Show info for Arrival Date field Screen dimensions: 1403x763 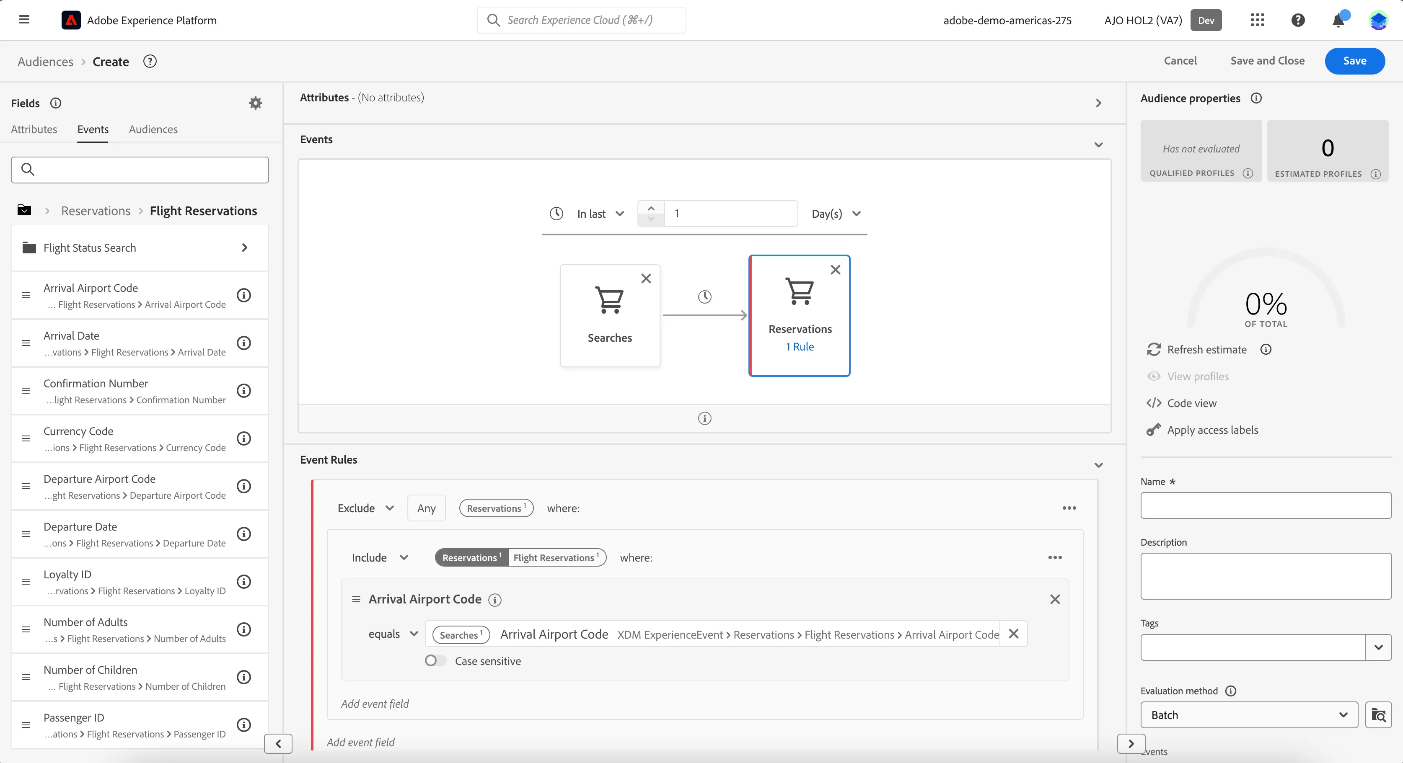244,343
